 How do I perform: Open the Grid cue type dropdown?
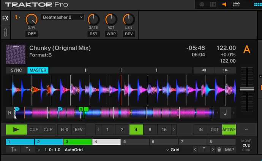click(173, 150)
